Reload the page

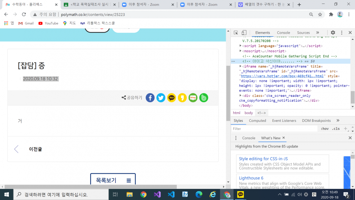(24, 15)
